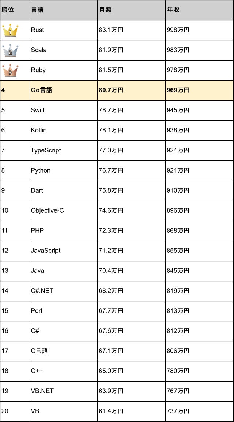The width and height of the screenshot is (234, 422).
Task: Select the Rust language cell
Action: (38, 30)
